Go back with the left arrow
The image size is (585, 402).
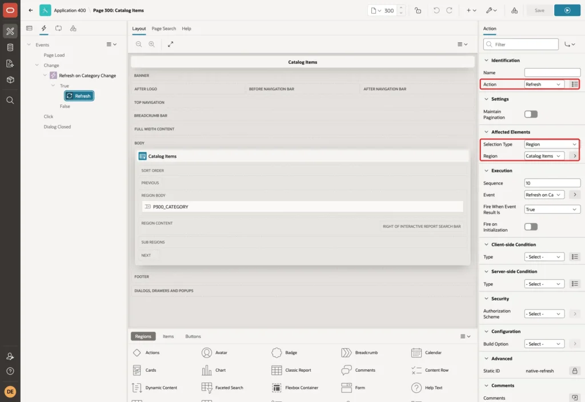(31, 10)
